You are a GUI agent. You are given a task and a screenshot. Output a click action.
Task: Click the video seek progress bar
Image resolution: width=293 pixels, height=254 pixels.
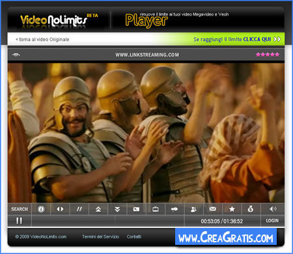pyautogui.click(x=108, y=221)
